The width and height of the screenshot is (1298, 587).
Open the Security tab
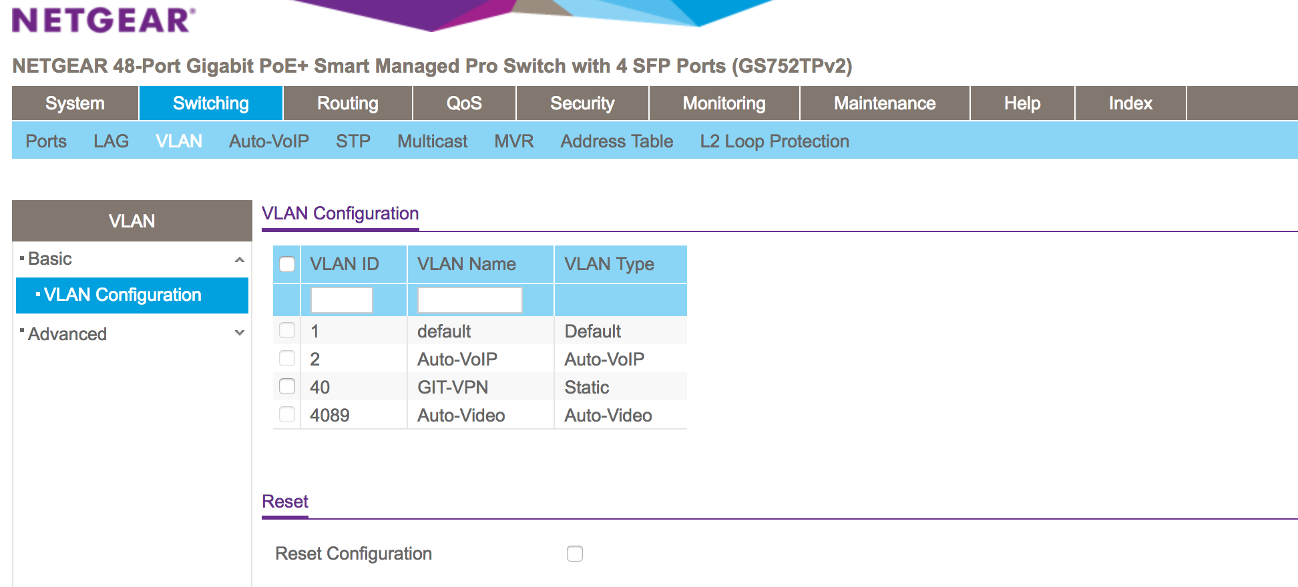582,103
